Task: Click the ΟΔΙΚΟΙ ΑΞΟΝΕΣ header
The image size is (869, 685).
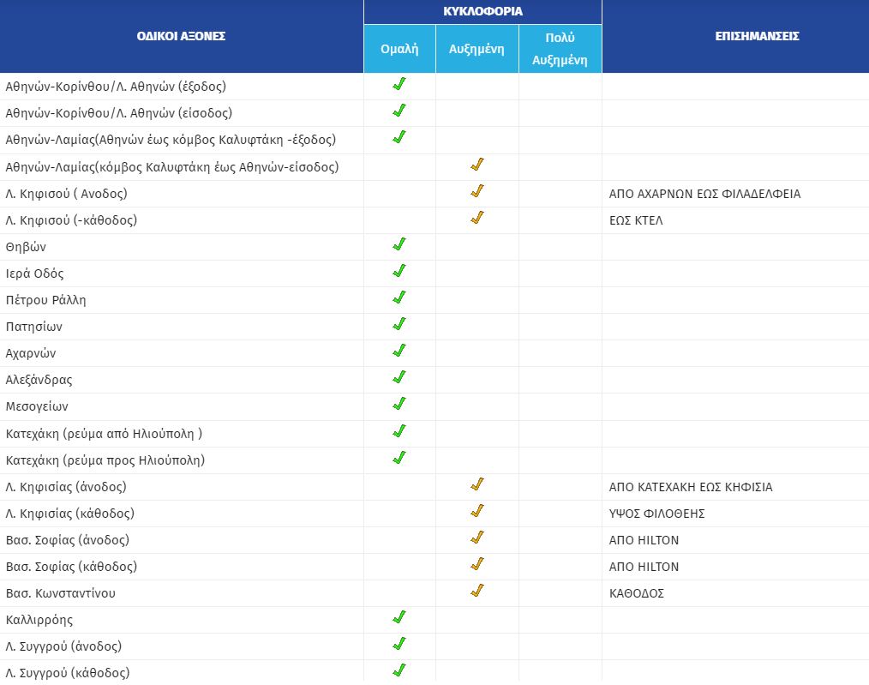Action: [x=181, y=36]
